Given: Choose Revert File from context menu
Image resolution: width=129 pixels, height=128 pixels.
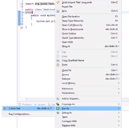Looking at the screenshot, I should 88,7.
